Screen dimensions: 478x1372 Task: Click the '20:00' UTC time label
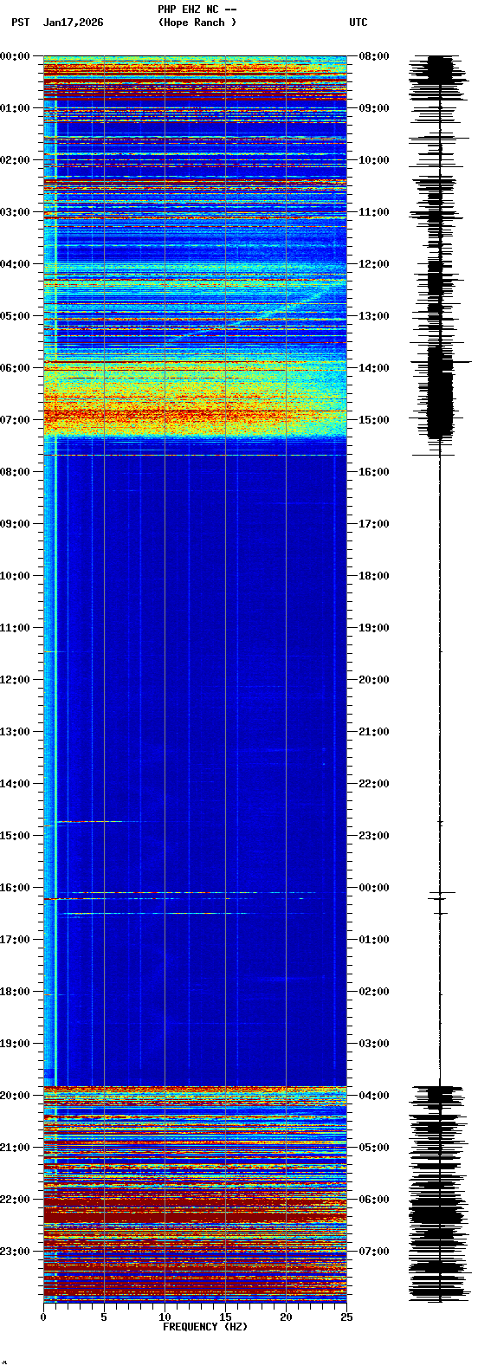374,680
